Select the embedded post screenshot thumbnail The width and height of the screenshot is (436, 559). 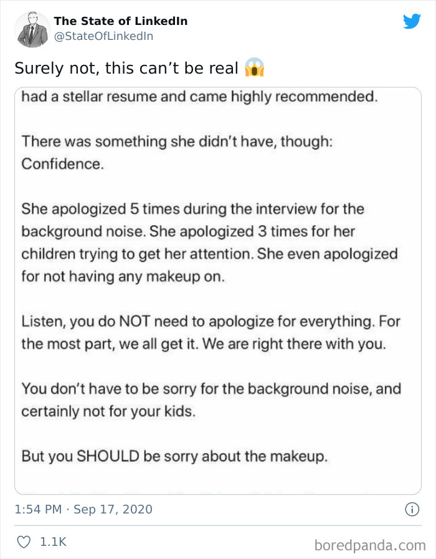tap(218, 287)
